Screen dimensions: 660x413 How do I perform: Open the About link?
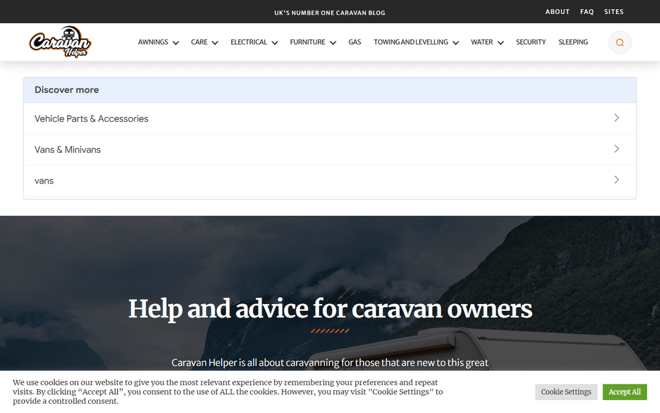[557, 12]
